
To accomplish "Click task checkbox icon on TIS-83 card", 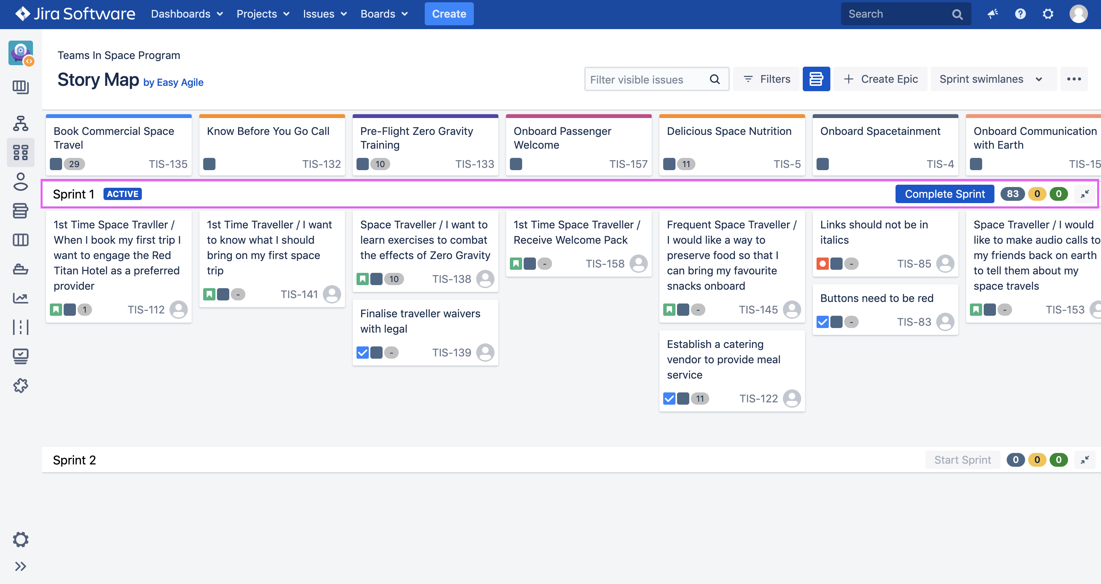I will (x=822, y=322).
